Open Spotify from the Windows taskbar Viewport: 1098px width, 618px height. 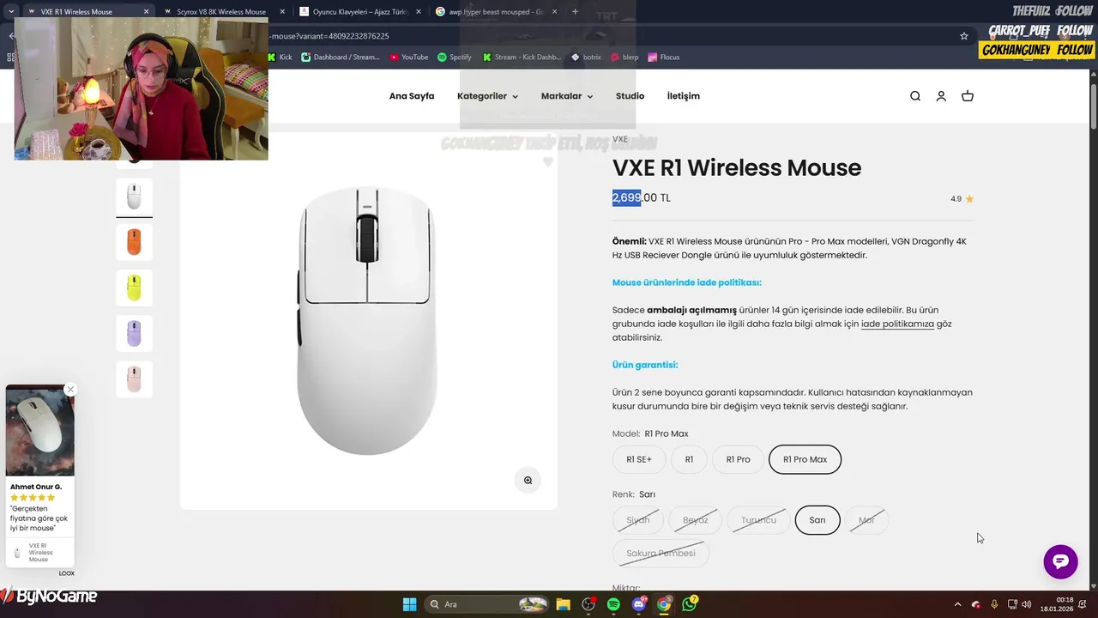pos(613,604)
